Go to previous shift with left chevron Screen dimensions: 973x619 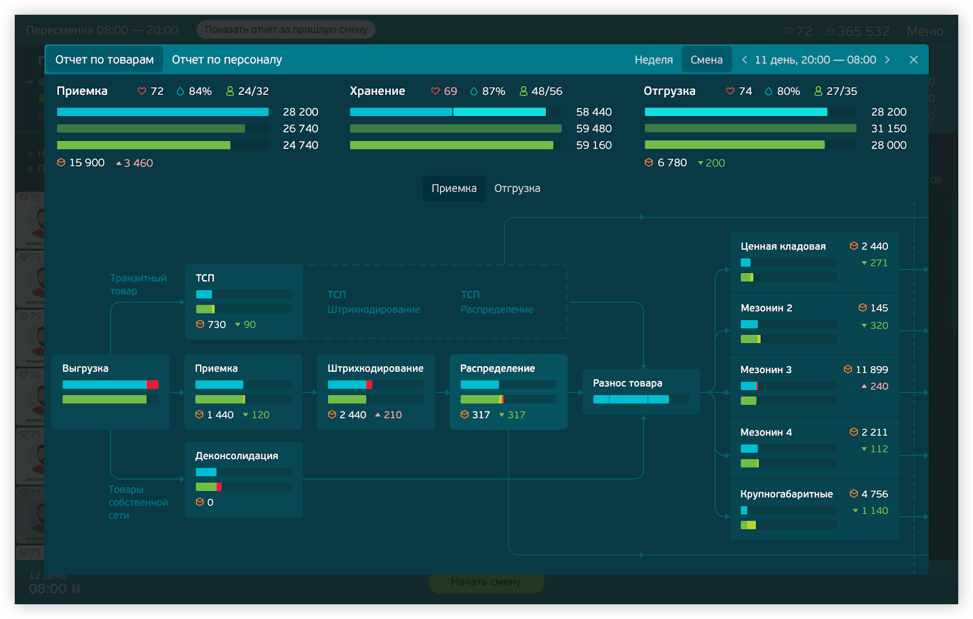tap(744, 60)
